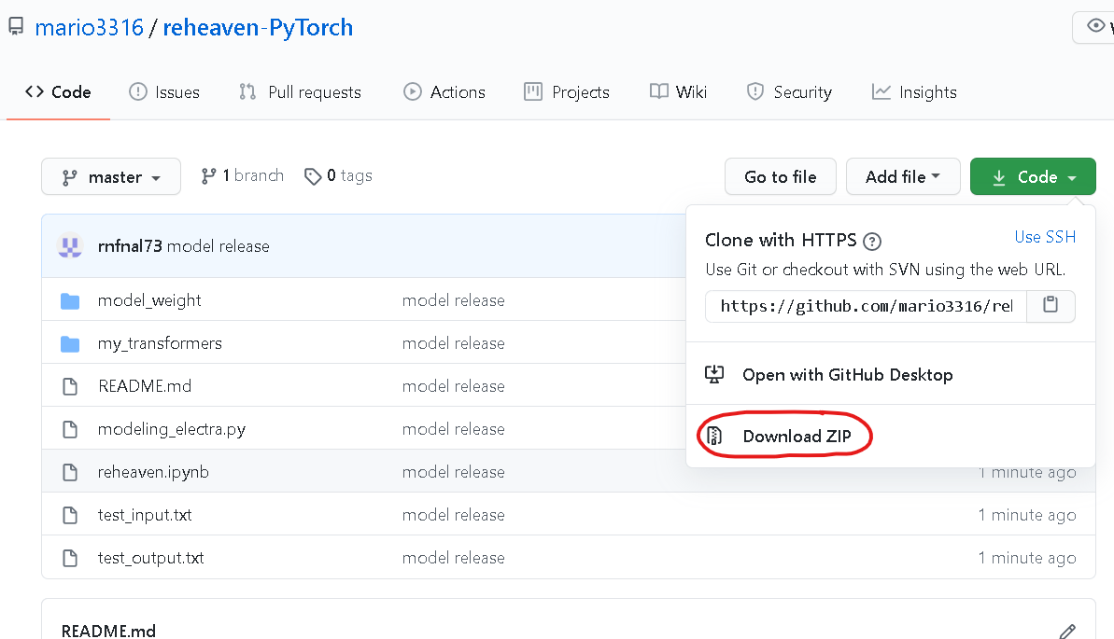Open the Security tab
Viewport: 1114px width, 639px height.
789,92
